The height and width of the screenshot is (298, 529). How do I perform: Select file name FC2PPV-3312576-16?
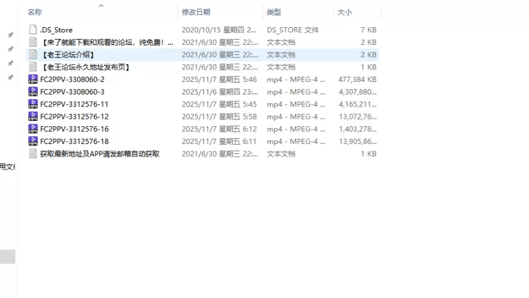pyautogui.click(x=74, y=129)
